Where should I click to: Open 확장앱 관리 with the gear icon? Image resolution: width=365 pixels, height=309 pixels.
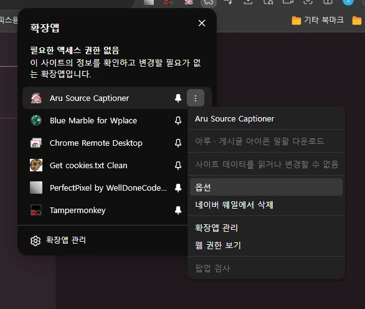coord(58,240)
